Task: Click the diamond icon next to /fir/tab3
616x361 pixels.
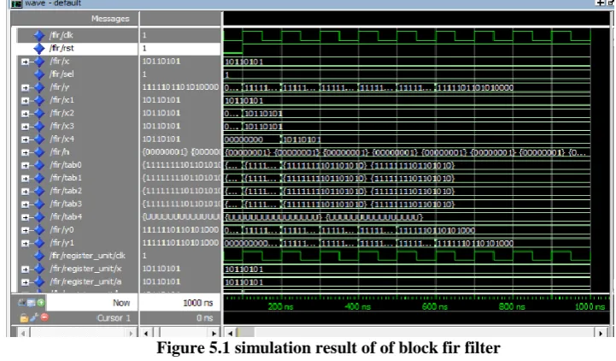Action: tap(39, 204)
